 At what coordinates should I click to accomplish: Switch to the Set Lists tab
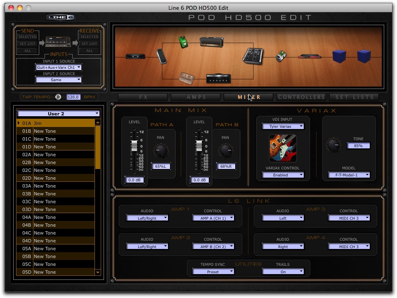pos(354,97)
